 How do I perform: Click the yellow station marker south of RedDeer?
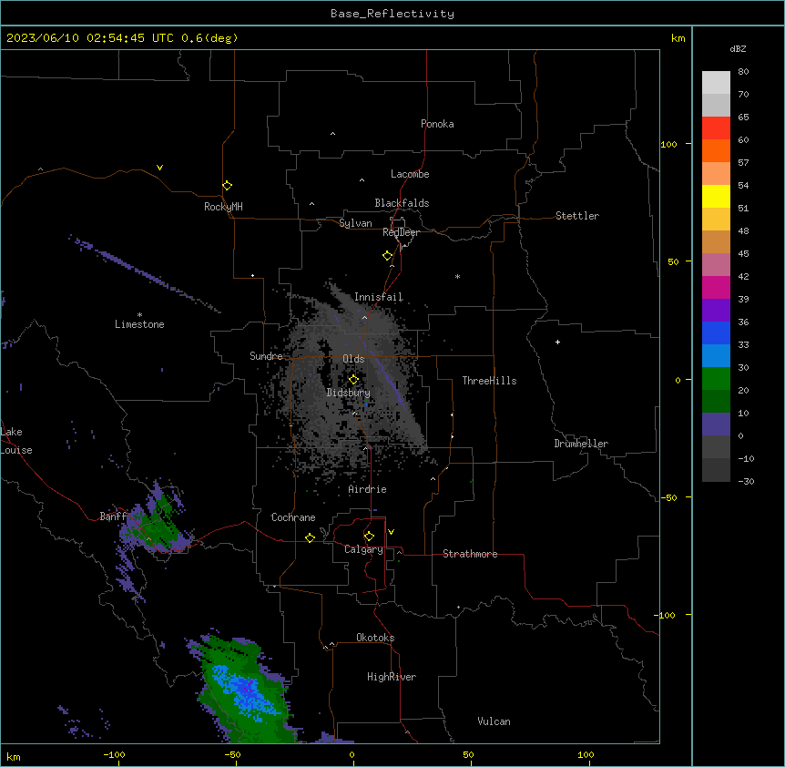pyautogui.click(x=387, y=256)
